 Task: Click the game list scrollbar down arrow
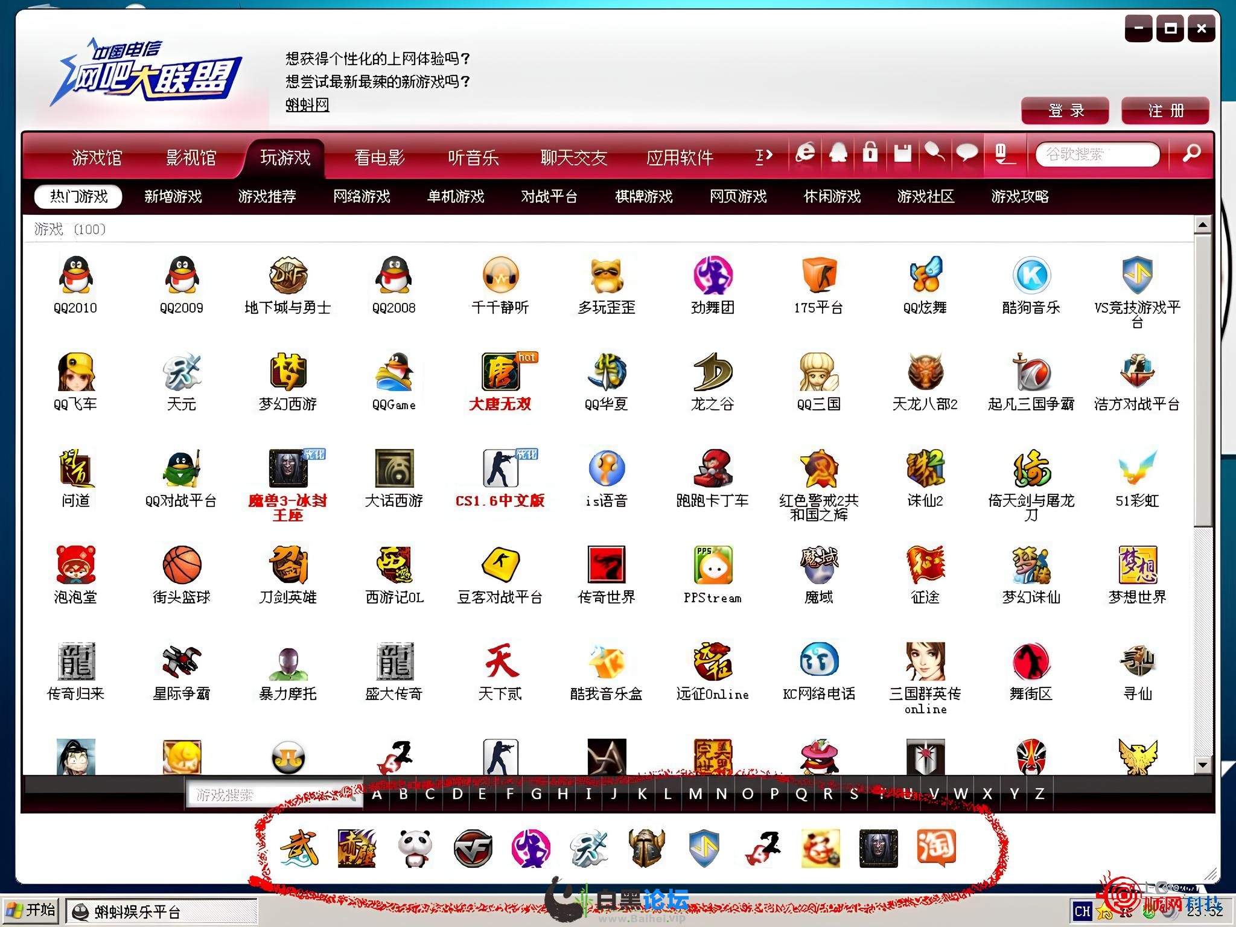pos(1203,765)
